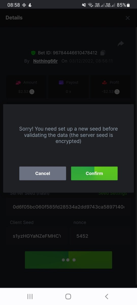Tap the green loading verify button
137x305 pixels.
(68, 260)
